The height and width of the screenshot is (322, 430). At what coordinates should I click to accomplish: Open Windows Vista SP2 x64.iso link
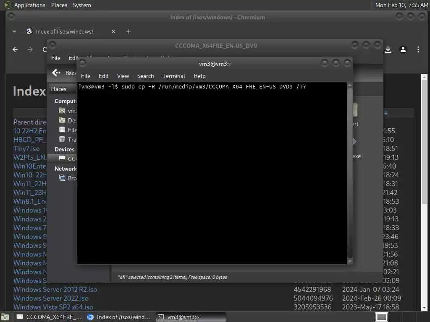click(x=53, y=307)
